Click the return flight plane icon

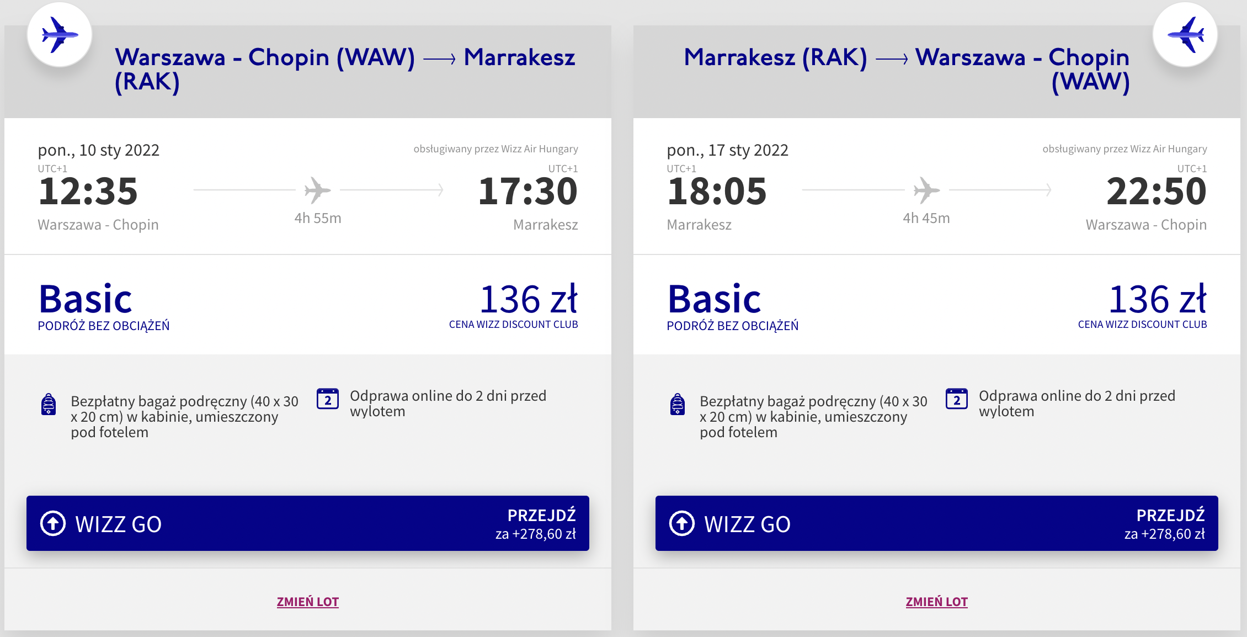pos(1185,35)
